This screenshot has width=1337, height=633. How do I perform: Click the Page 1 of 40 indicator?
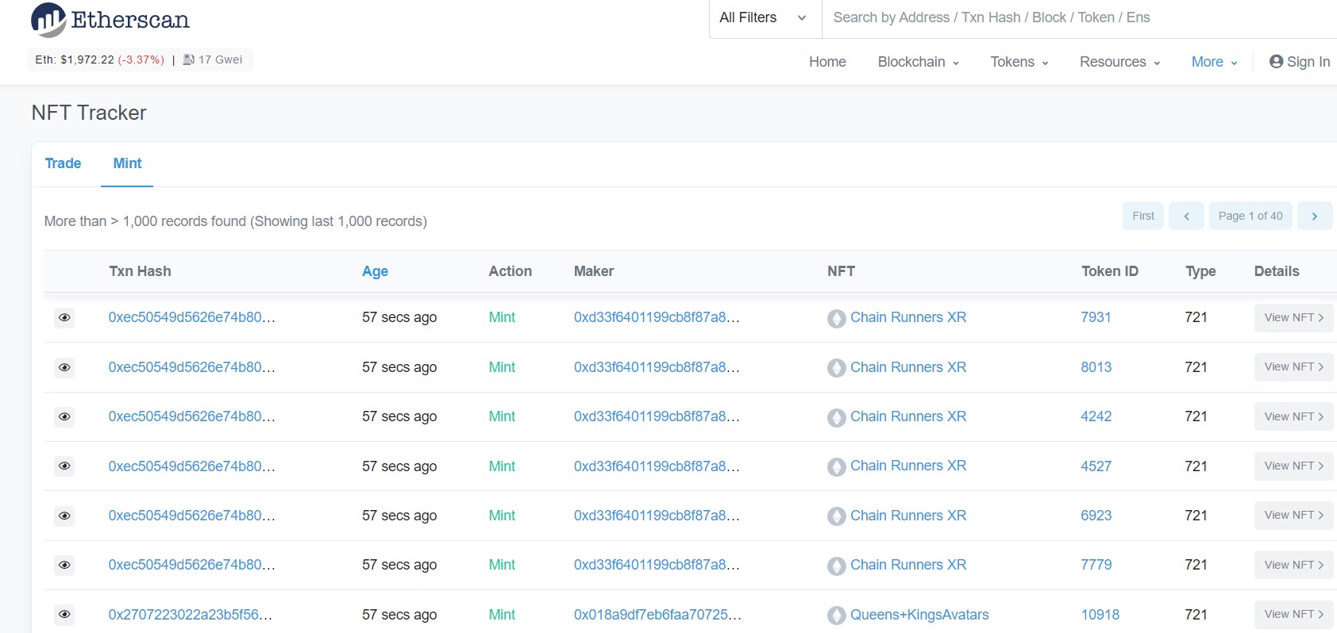[1250, 216]
